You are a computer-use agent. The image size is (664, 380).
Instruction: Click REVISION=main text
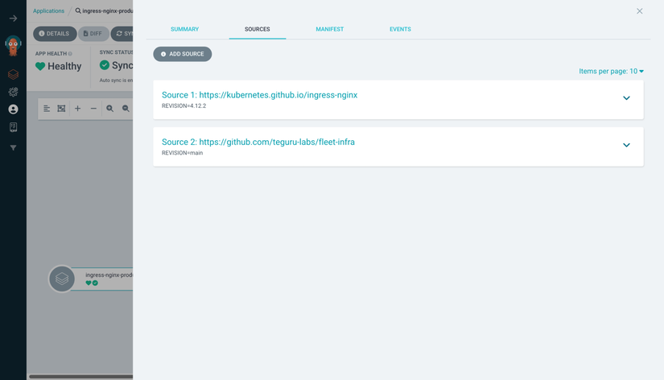click(x=182, y=153)
